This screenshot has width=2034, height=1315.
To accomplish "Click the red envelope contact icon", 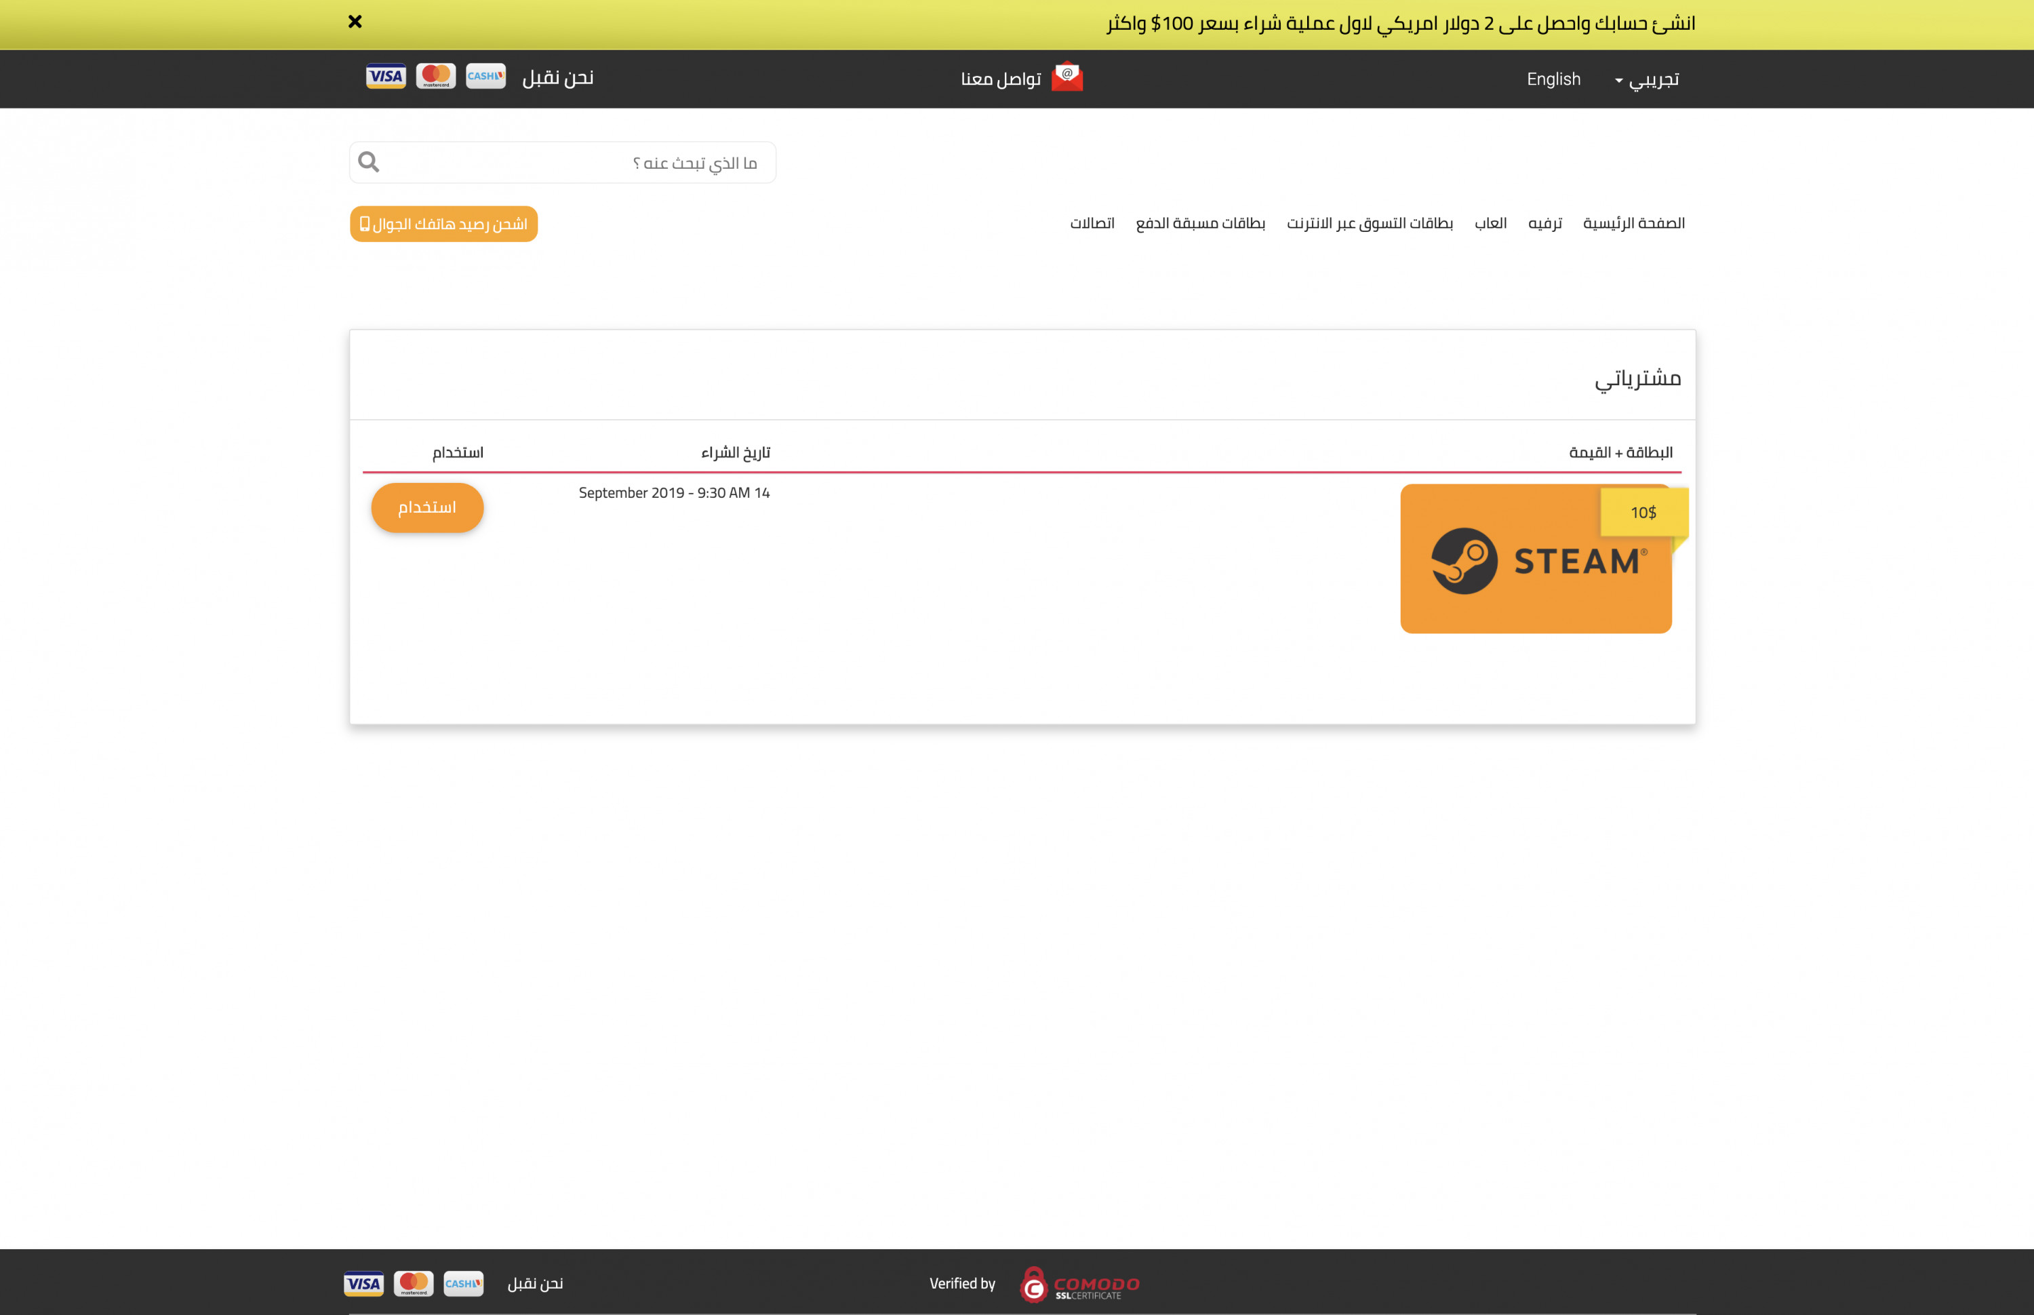I will click(x=1067, y=77).
